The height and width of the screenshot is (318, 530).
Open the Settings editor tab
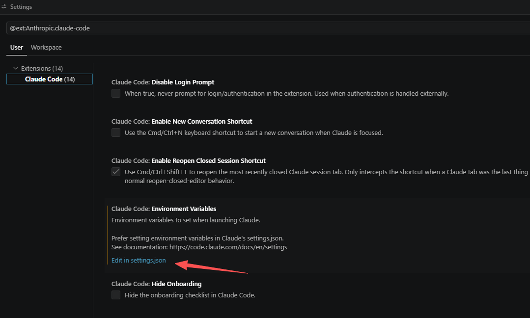[21, 7]
